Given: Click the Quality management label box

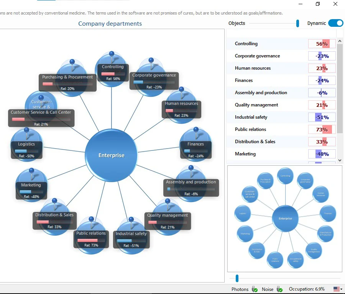Looking at the screenshot, I should click(x=168, y=221).
